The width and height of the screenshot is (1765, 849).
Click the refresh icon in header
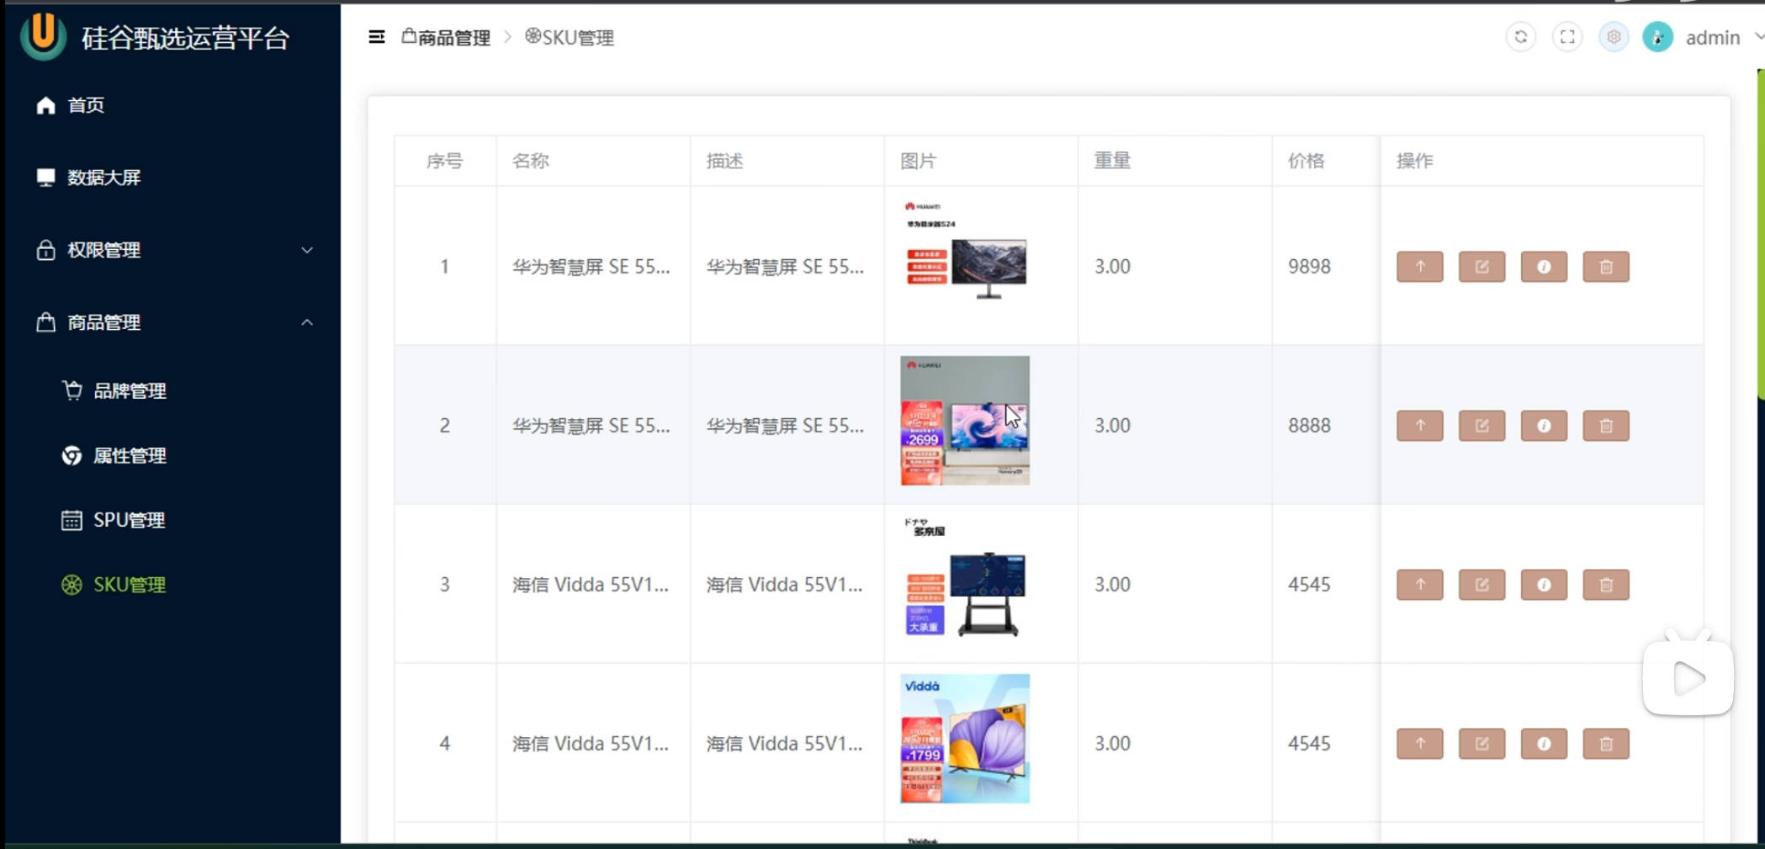(x=1520, y=37)
